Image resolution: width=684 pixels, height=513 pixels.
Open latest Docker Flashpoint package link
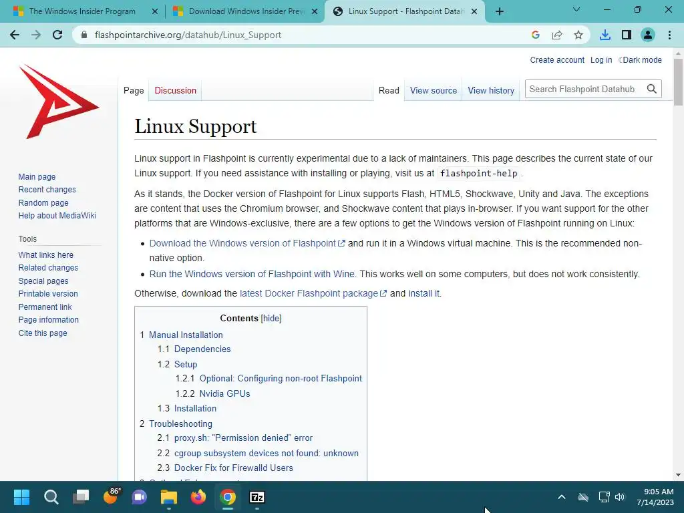pos(313,293)
